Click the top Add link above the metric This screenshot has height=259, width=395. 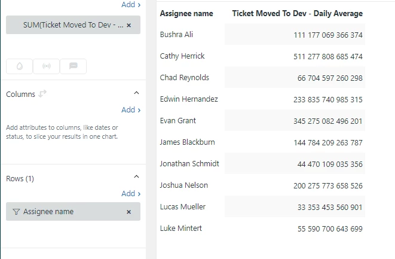(131, 5)
